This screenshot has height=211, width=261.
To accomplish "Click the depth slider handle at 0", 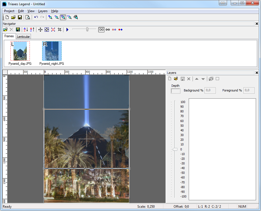I will [175, 149].
